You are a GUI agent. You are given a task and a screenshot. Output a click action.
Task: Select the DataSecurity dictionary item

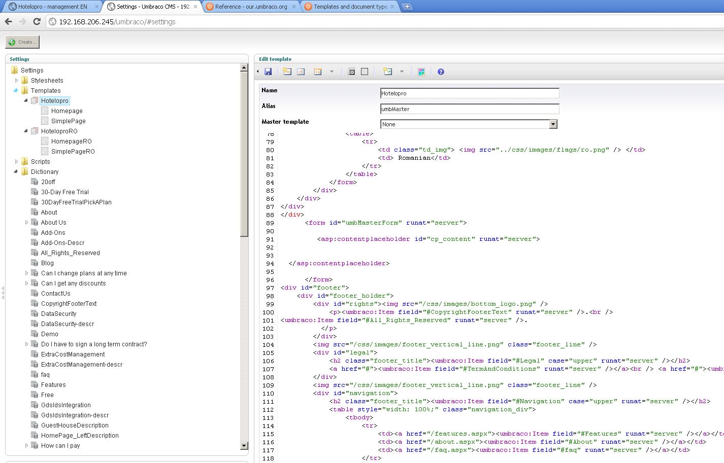point(58,313)
